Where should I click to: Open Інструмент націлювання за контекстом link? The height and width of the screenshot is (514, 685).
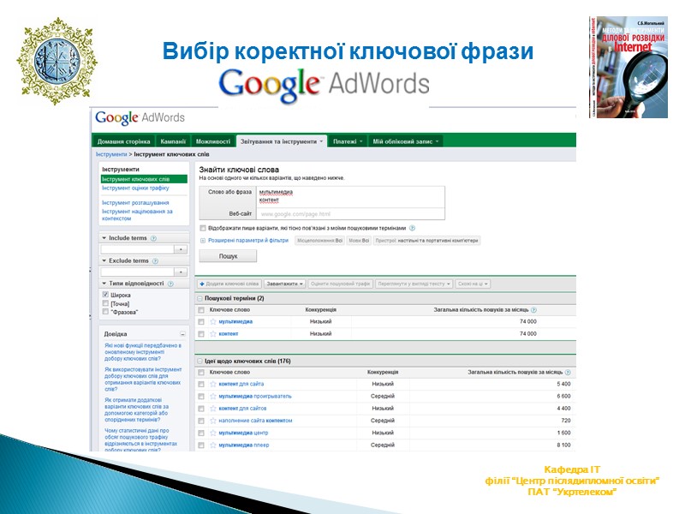tap(137, 215)
